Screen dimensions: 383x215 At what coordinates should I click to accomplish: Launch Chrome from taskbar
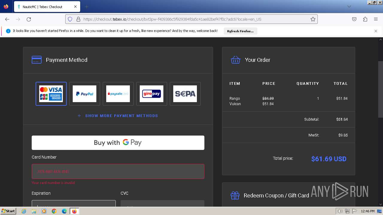54,211
